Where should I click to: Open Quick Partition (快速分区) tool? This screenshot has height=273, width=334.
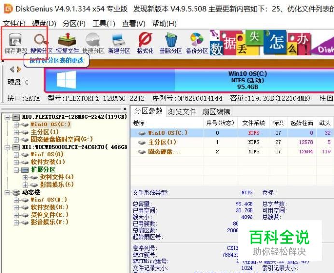[93, 43]
